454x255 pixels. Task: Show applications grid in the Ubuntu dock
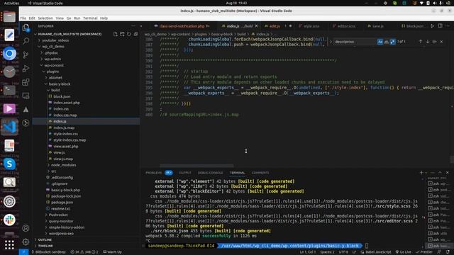coord(9,244)
